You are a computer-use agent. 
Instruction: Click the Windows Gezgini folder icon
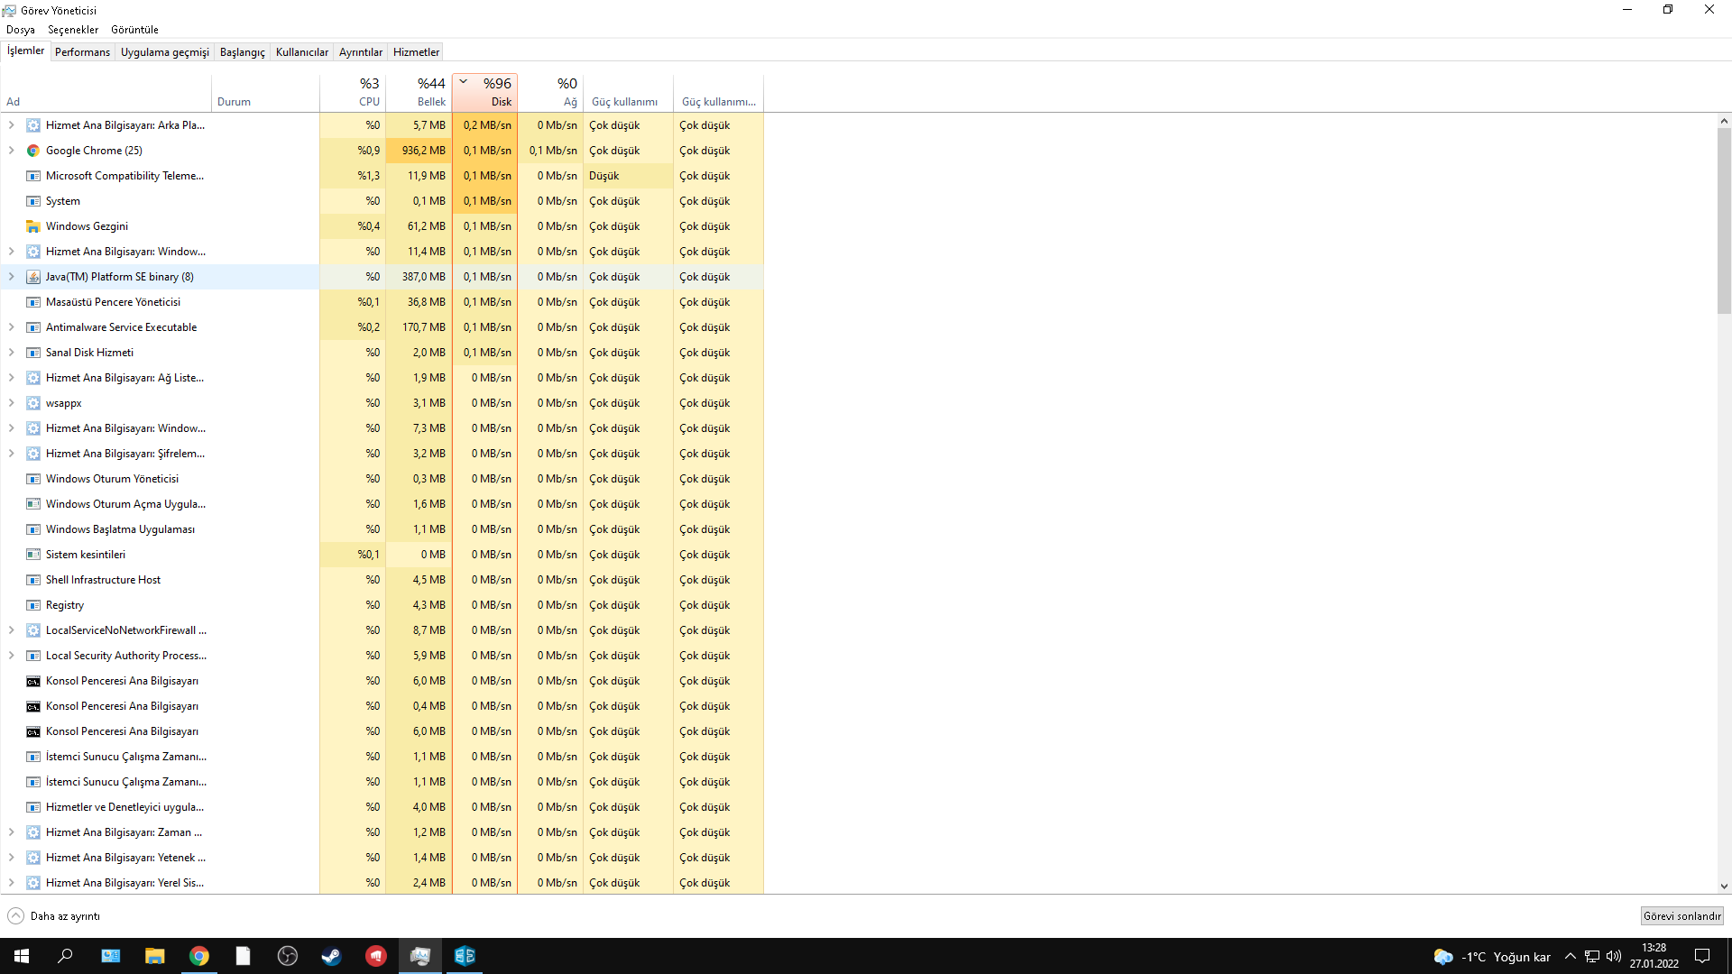(33, 226)
